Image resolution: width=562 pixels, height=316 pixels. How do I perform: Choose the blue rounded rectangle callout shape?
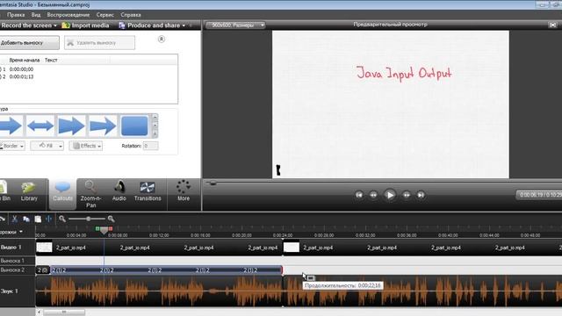pyautogui.click(x=134, y=126)
